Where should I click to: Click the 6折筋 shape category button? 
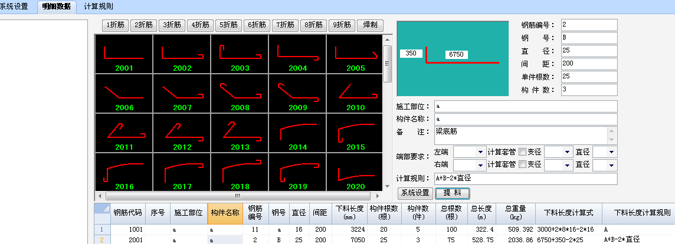(x=257, y=25)
